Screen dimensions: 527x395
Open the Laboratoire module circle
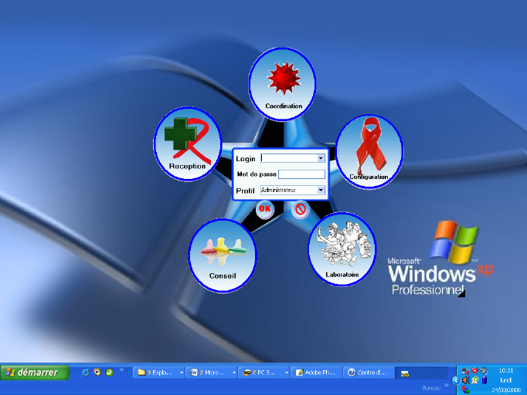(x=342, y=248)
